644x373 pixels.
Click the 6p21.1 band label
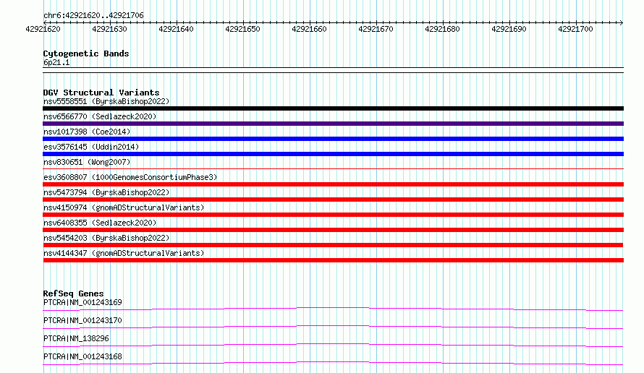[56, 62]
